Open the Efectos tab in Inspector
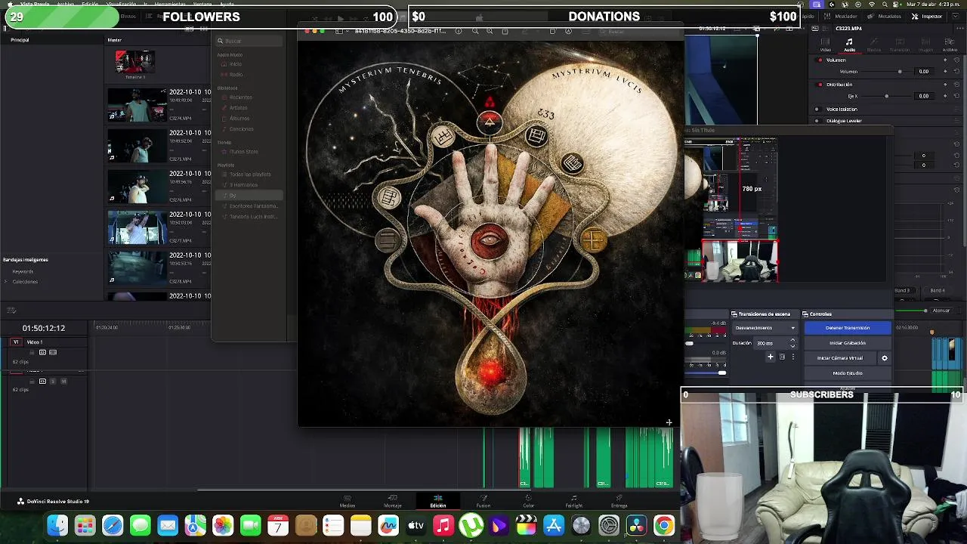The height and width of the screenshot is (544, 967). point(874,45)
